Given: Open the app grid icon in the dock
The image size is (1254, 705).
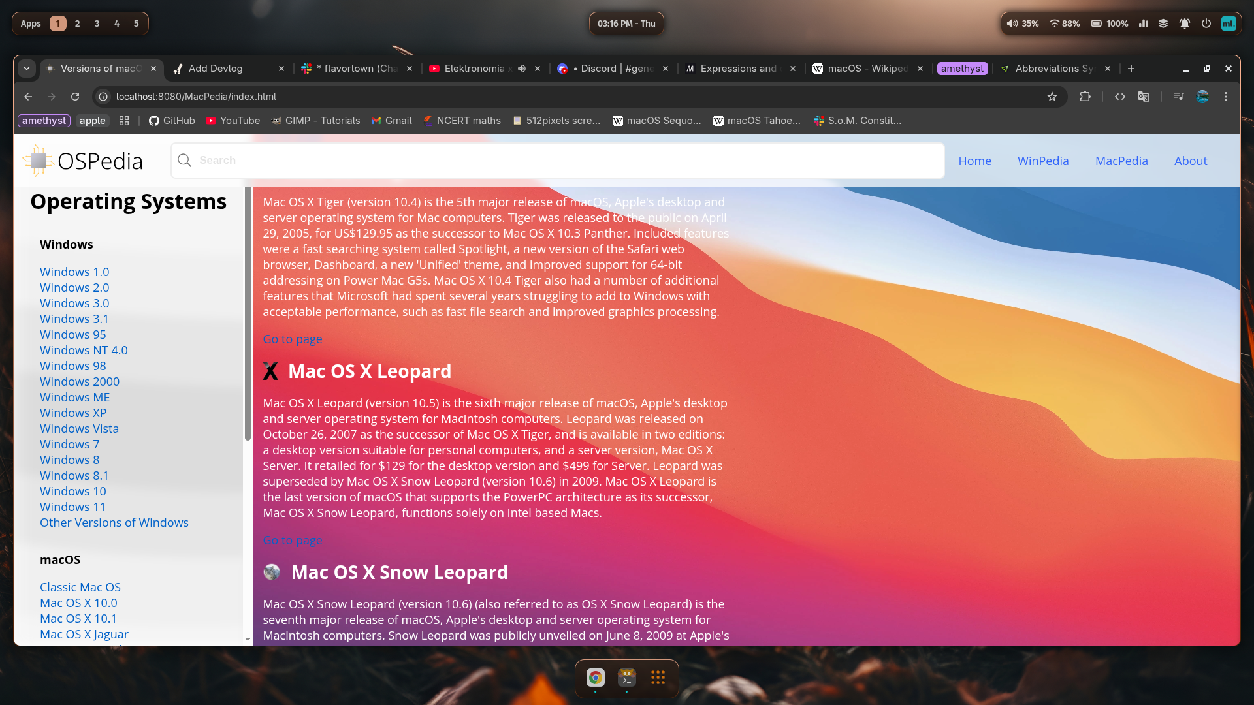Looking at the screenshot, I should [x=658, y=678].
